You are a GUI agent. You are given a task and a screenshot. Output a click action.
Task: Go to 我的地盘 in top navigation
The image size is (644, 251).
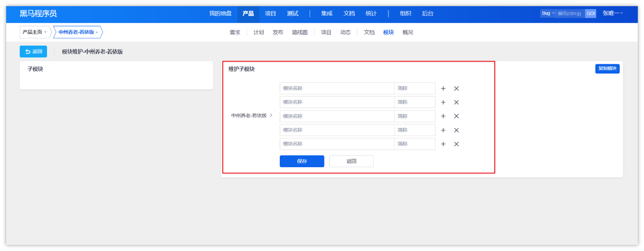[220, 14]
